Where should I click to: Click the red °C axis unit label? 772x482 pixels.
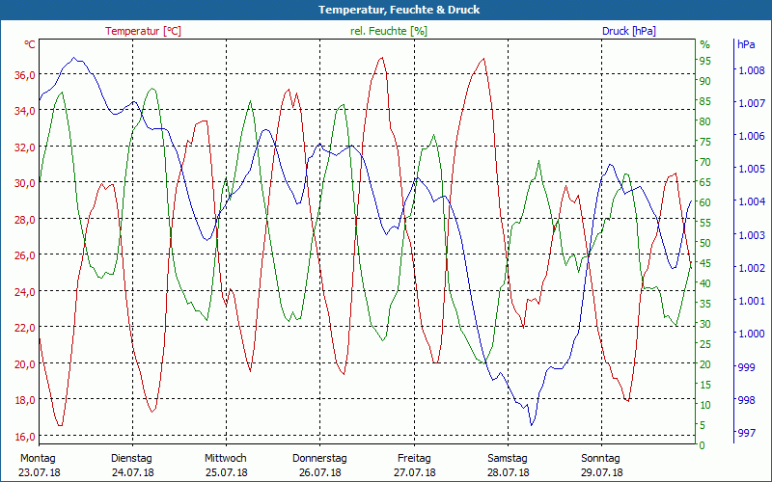30,44
